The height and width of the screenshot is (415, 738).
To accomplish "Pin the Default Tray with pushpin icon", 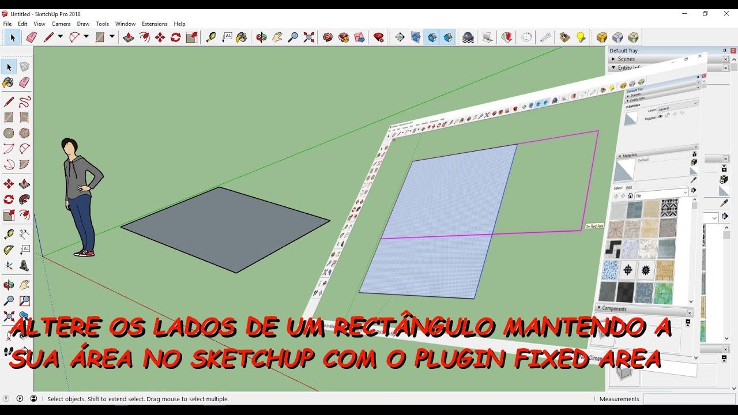I will coord(725,51).
